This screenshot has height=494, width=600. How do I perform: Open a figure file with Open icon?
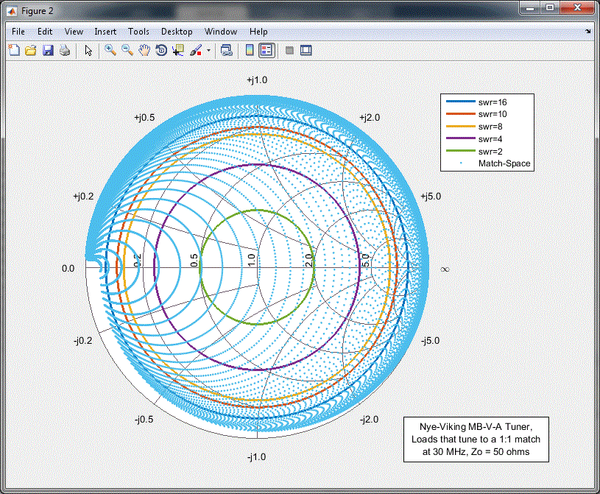31,50
